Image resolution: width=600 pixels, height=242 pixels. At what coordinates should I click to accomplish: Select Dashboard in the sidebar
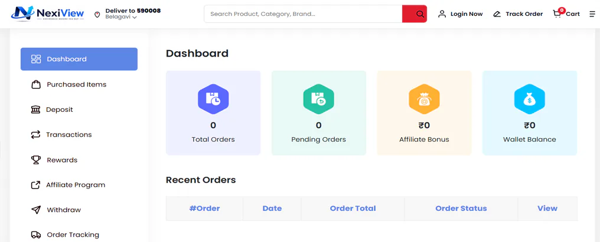[79, 59]
